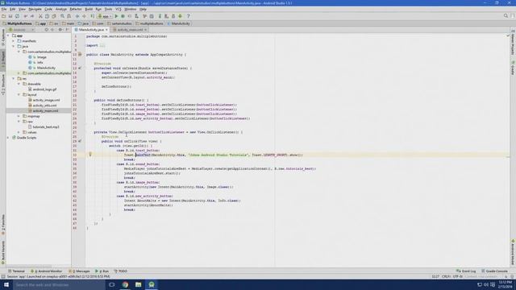
Task: Click the navigate Back arrow icon
Action: pos(77,16)
